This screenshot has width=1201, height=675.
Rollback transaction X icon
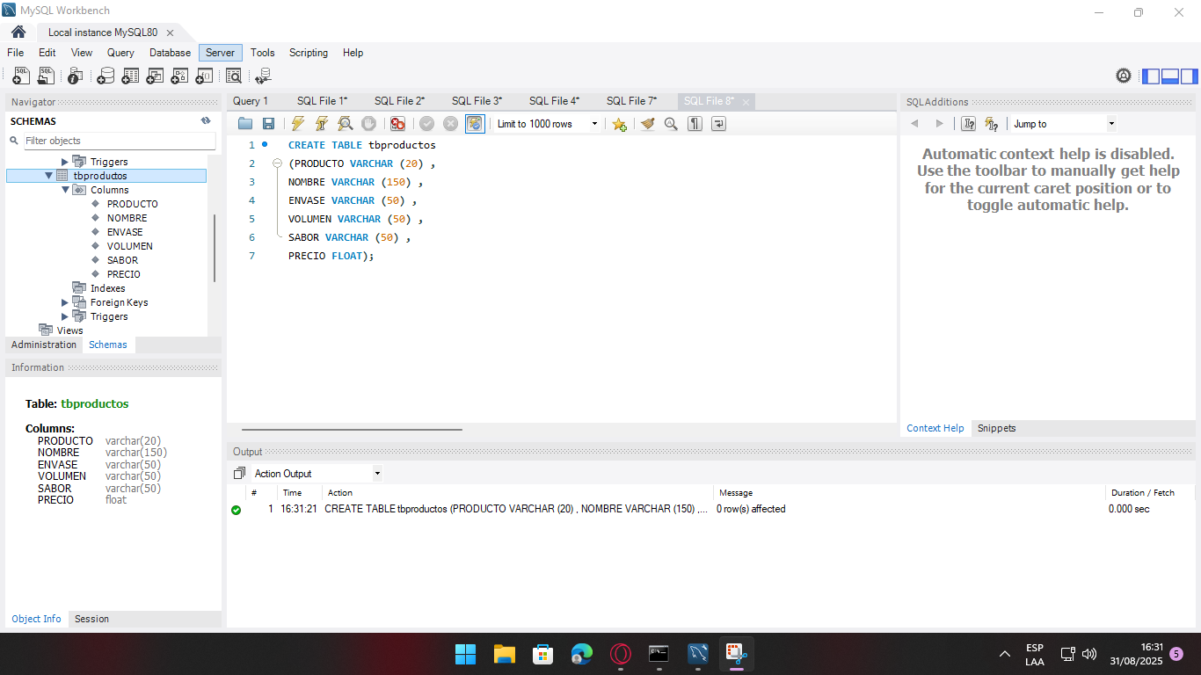point(451,124)
